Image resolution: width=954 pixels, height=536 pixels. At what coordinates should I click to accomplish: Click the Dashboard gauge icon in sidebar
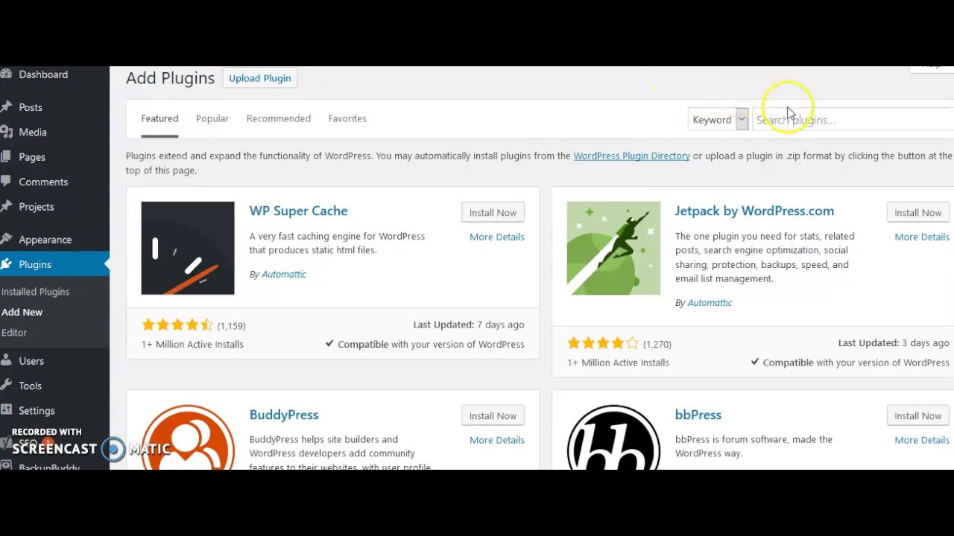click(x=6, y=74)
